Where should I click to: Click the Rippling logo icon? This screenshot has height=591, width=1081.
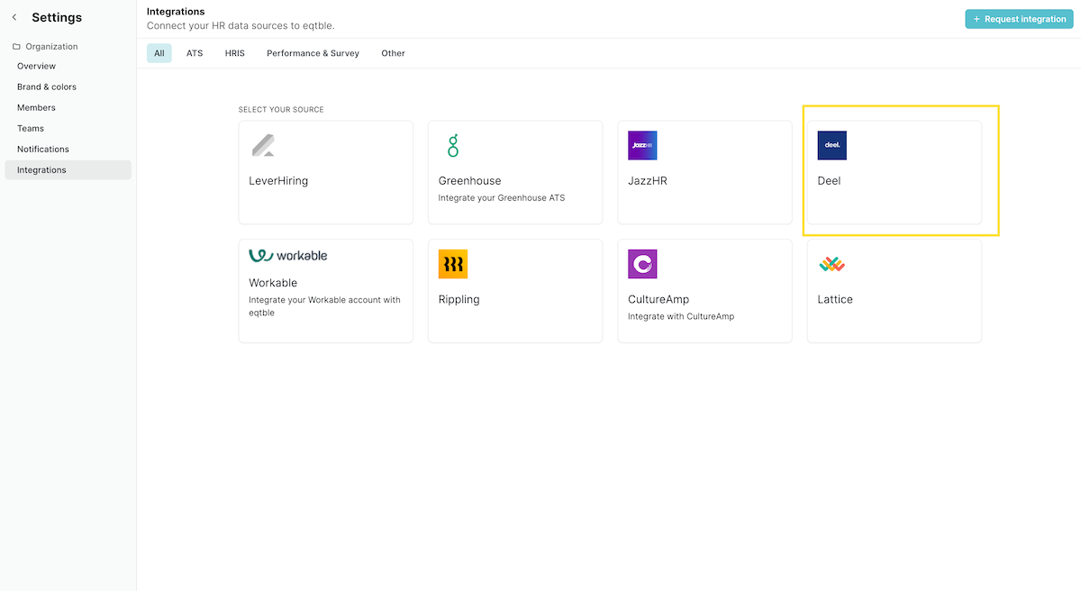pos(453,264)
